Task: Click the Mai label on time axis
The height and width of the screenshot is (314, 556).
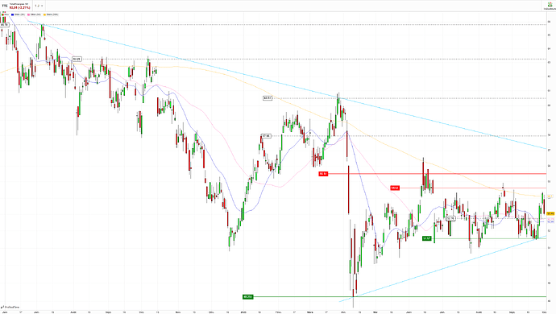Action: [x=376, y=312]
